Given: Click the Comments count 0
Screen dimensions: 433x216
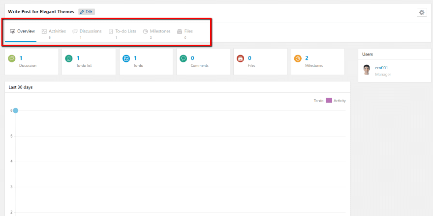Looking at the screenshot, I should [x=192, y=58].
